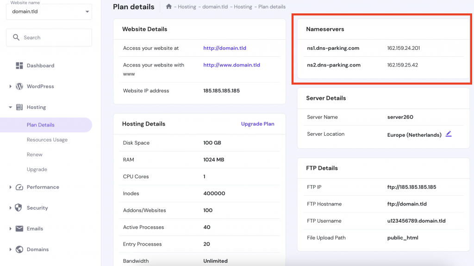Screen dimensions: 474x266
Task: Click the WordPress logo icon in sidebar
Action: tap(19, 86)
